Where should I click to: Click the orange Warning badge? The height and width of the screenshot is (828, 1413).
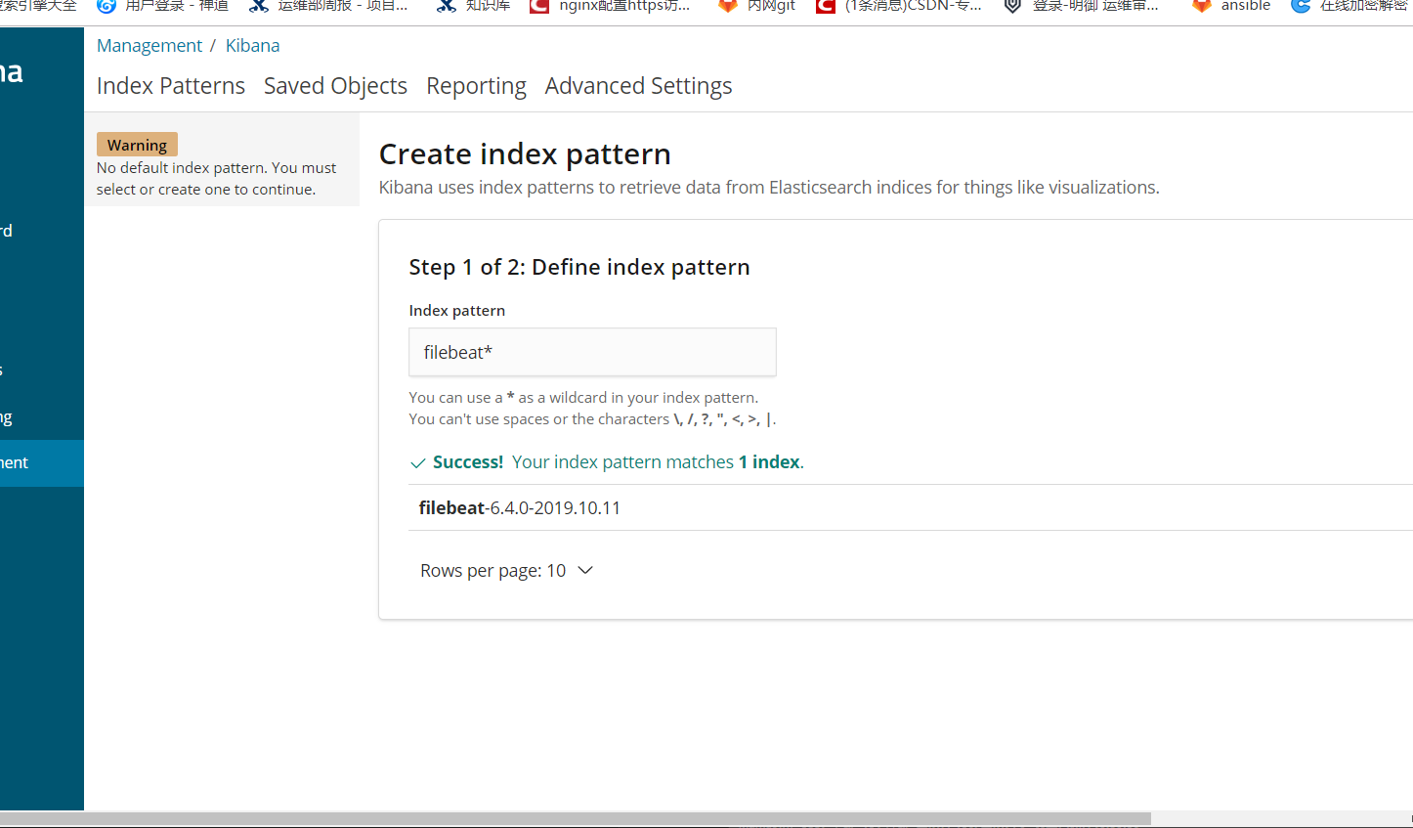(137, 145)
